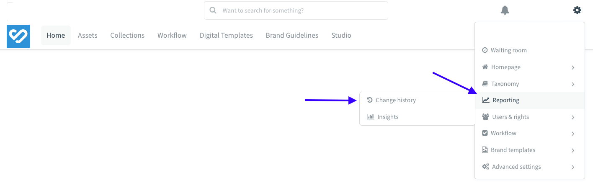Expand the Advanced settings chevron

click(x=573, y=167)
